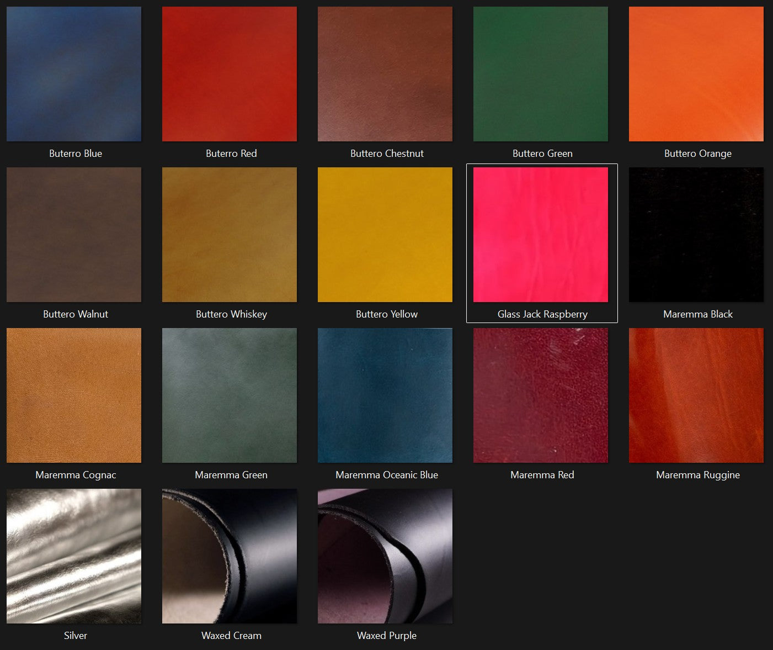Screen dimensions: 773x650
Task: Click the 'Maremma Cognac' file name
Action: pyautogui.click(x=76, y=475)
